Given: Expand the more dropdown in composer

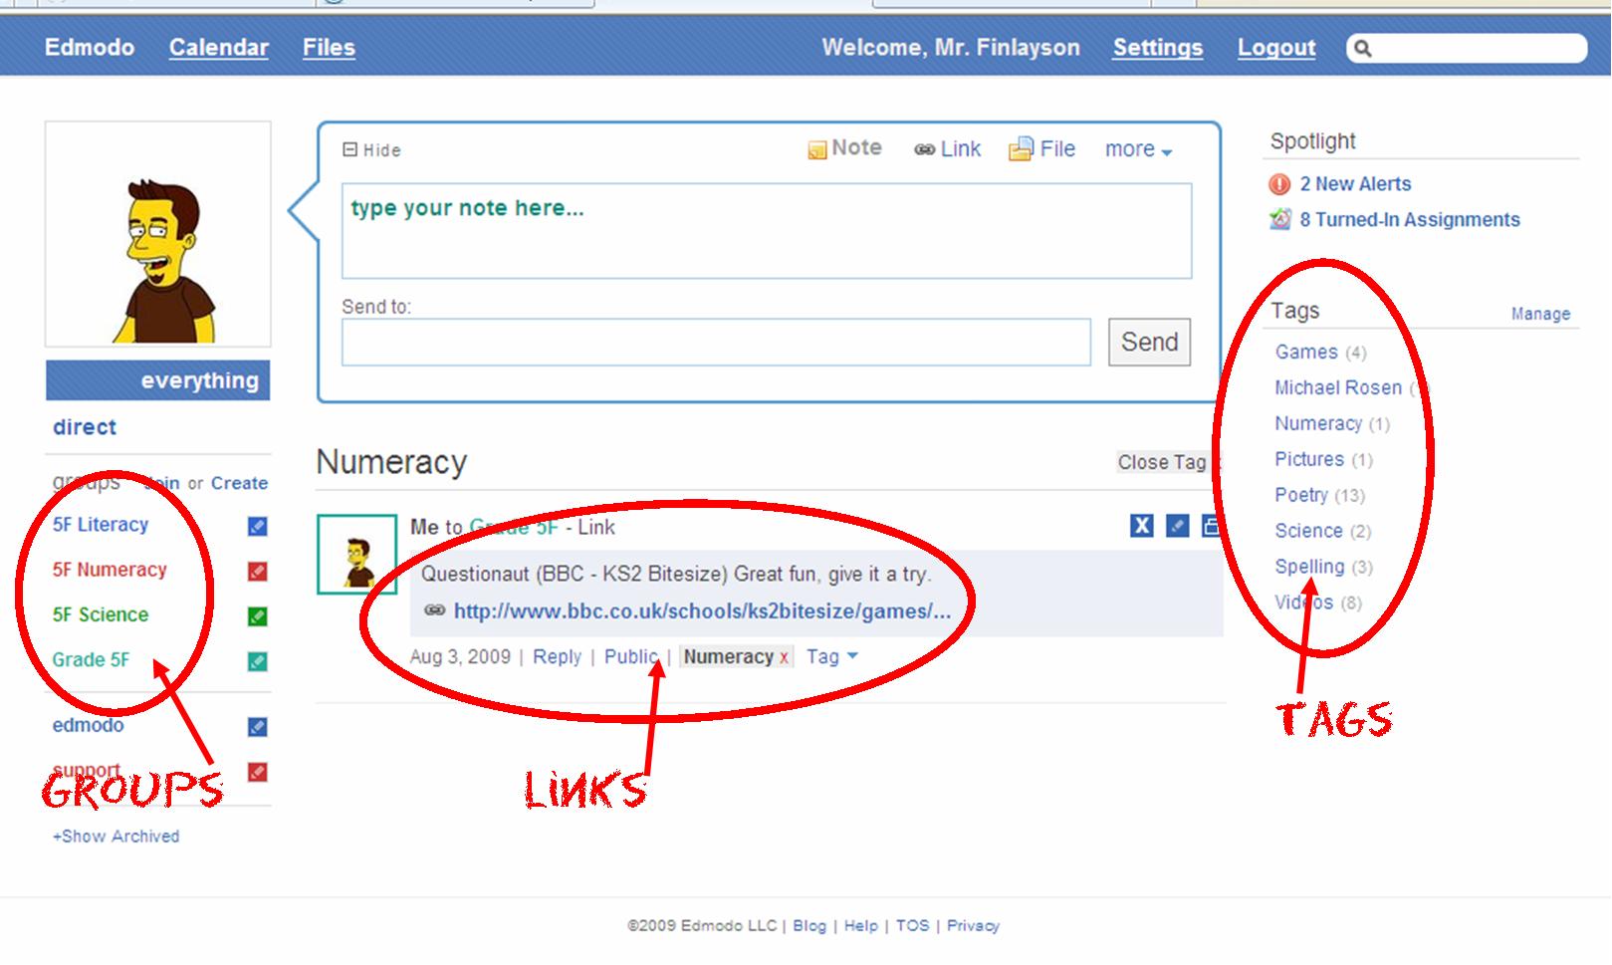Looking at the screenshot, I should (1138, 149).
